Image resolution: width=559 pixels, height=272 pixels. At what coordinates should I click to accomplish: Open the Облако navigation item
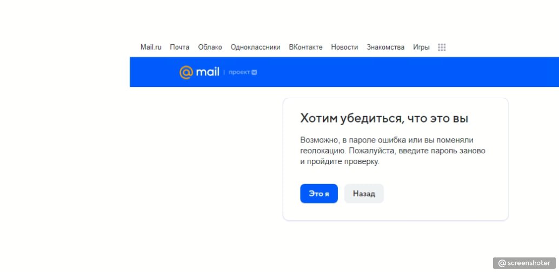pyautogui.click(x=210, y=47)
